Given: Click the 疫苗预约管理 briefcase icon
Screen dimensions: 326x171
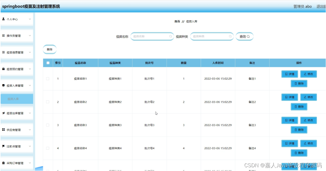Looking at the screenshot, I should click(3, 69).
